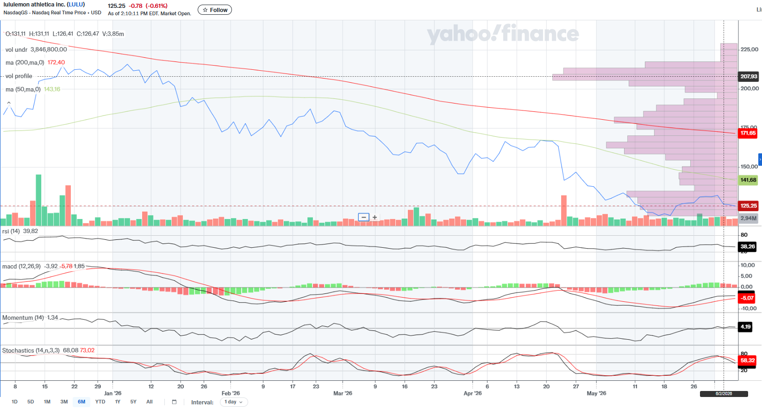Click the 'vol undr' indicator label
Screen dimensions: 762x409
click(17, 49)
